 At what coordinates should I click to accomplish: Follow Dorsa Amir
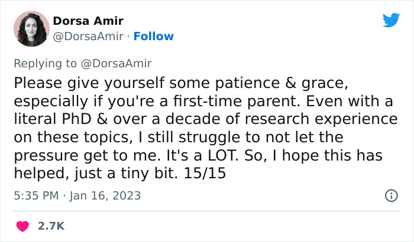[x=154, y=37]
